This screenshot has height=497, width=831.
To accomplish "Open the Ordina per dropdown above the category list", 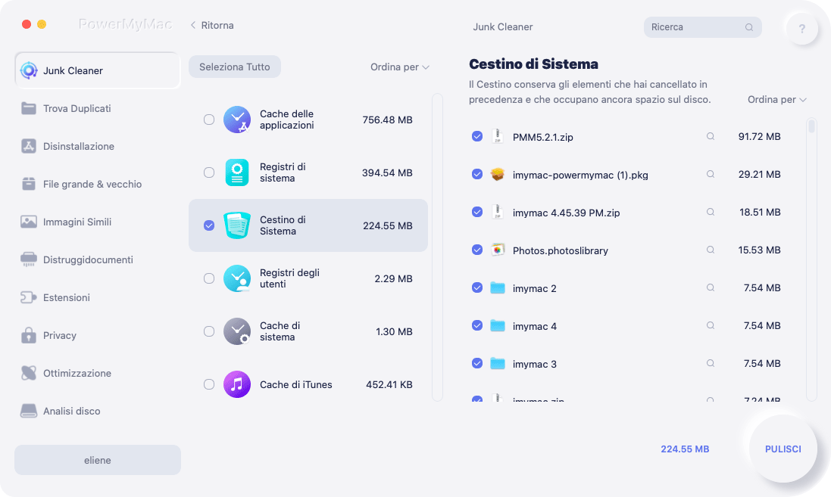I will pyautogui.click(x=400, y=67).
